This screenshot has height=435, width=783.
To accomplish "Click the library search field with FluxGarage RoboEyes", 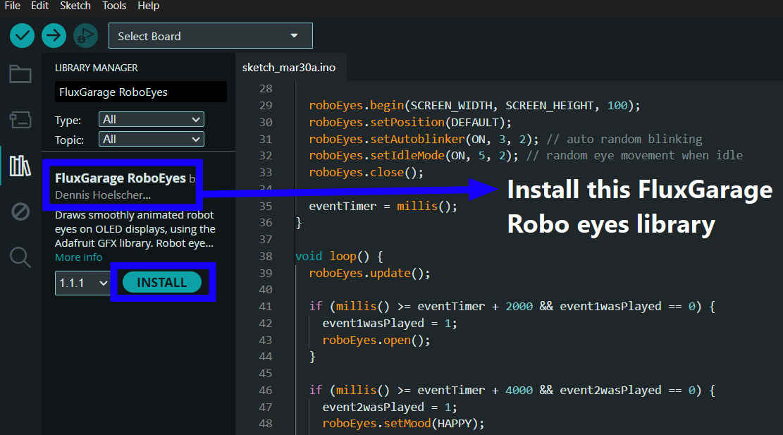I will point(141,92).
